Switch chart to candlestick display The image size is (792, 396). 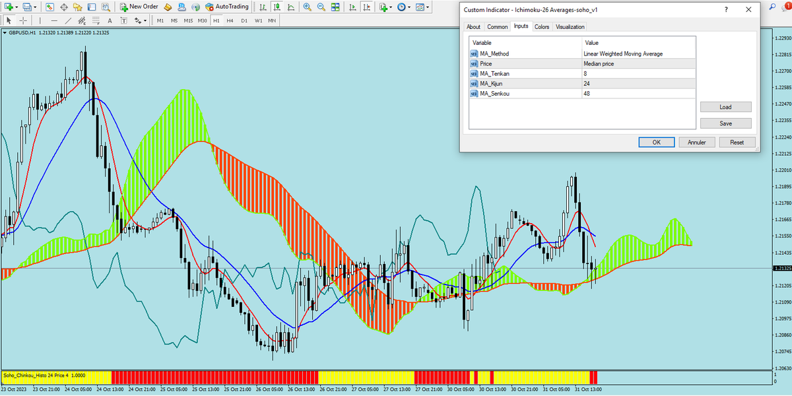277,7
